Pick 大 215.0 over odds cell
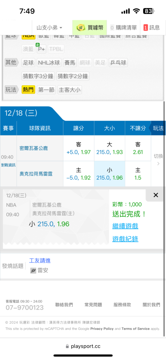Viewport: 166px width, 360px height. (x=110, y=148)
